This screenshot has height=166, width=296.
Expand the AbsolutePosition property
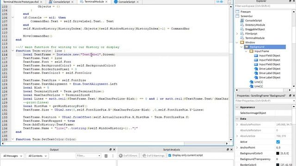coord(237,125)
